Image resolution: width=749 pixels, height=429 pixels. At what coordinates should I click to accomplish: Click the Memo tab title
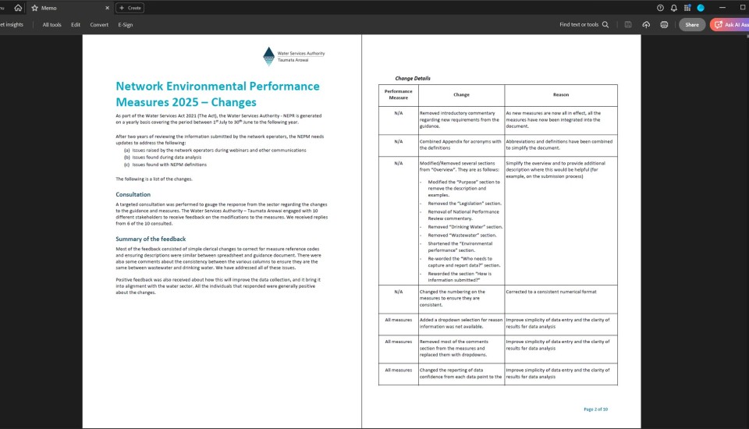click(48, 8)
